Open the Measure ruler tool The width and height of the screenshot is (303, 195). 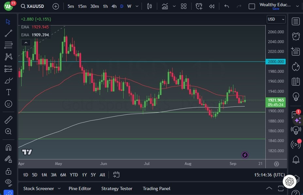coord(8,120)
